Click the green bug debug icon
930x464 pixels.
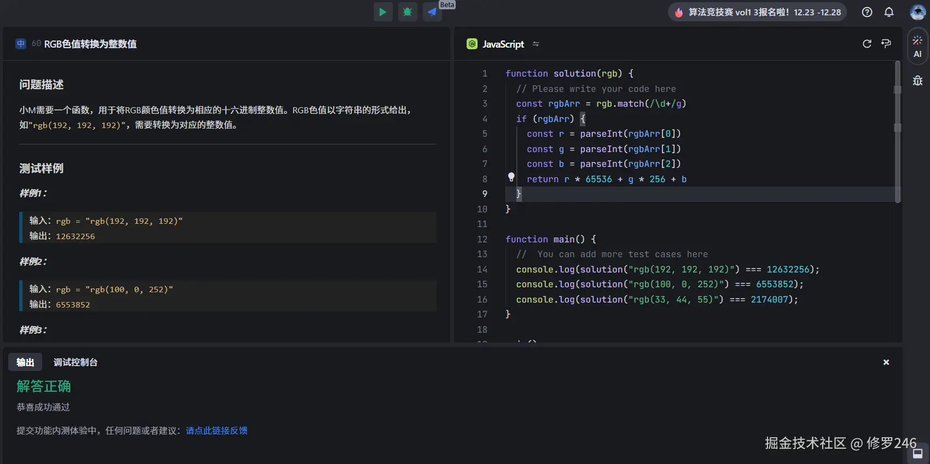click(408, 12)
